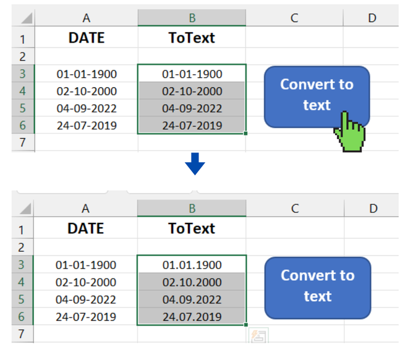Image resolution: width=408 pixels, height=350 pixels.
Task: Select the shaded 02-10-2000 cell
Action: [x=192, y=91]
